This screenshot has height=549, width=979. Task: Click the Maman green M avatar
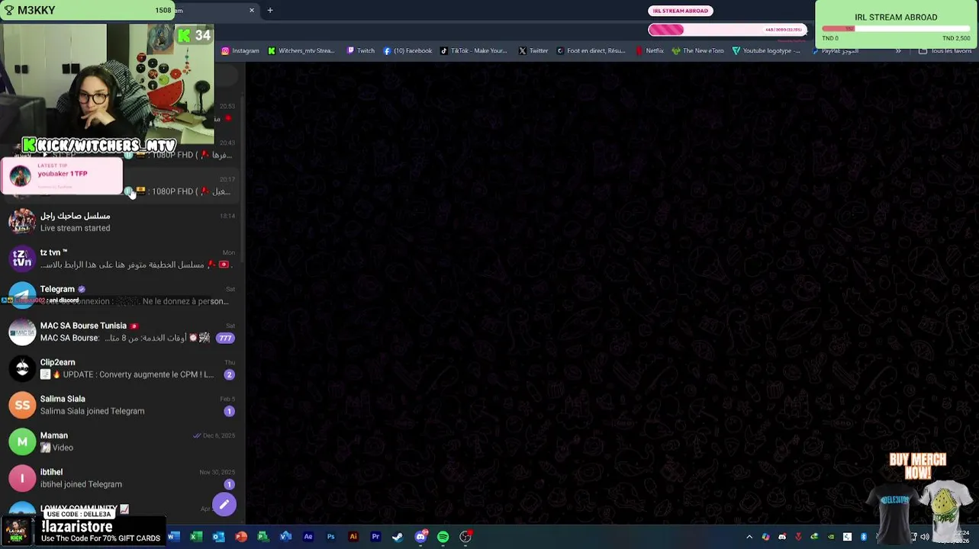point(22,441)
